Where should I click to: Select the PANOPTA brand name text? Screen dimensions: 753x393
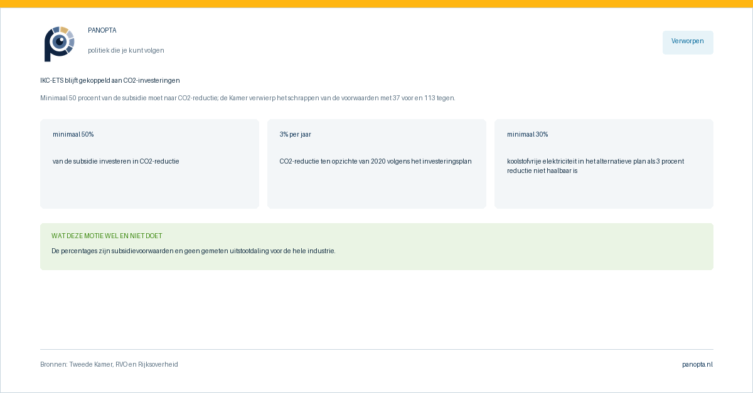(102, 30)
